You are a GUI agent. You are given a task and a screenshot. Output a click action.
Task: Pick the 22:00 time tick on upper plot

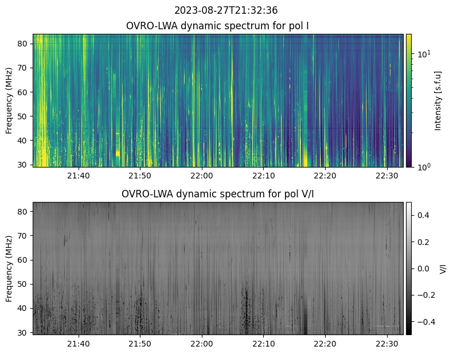tap(202, 176)
